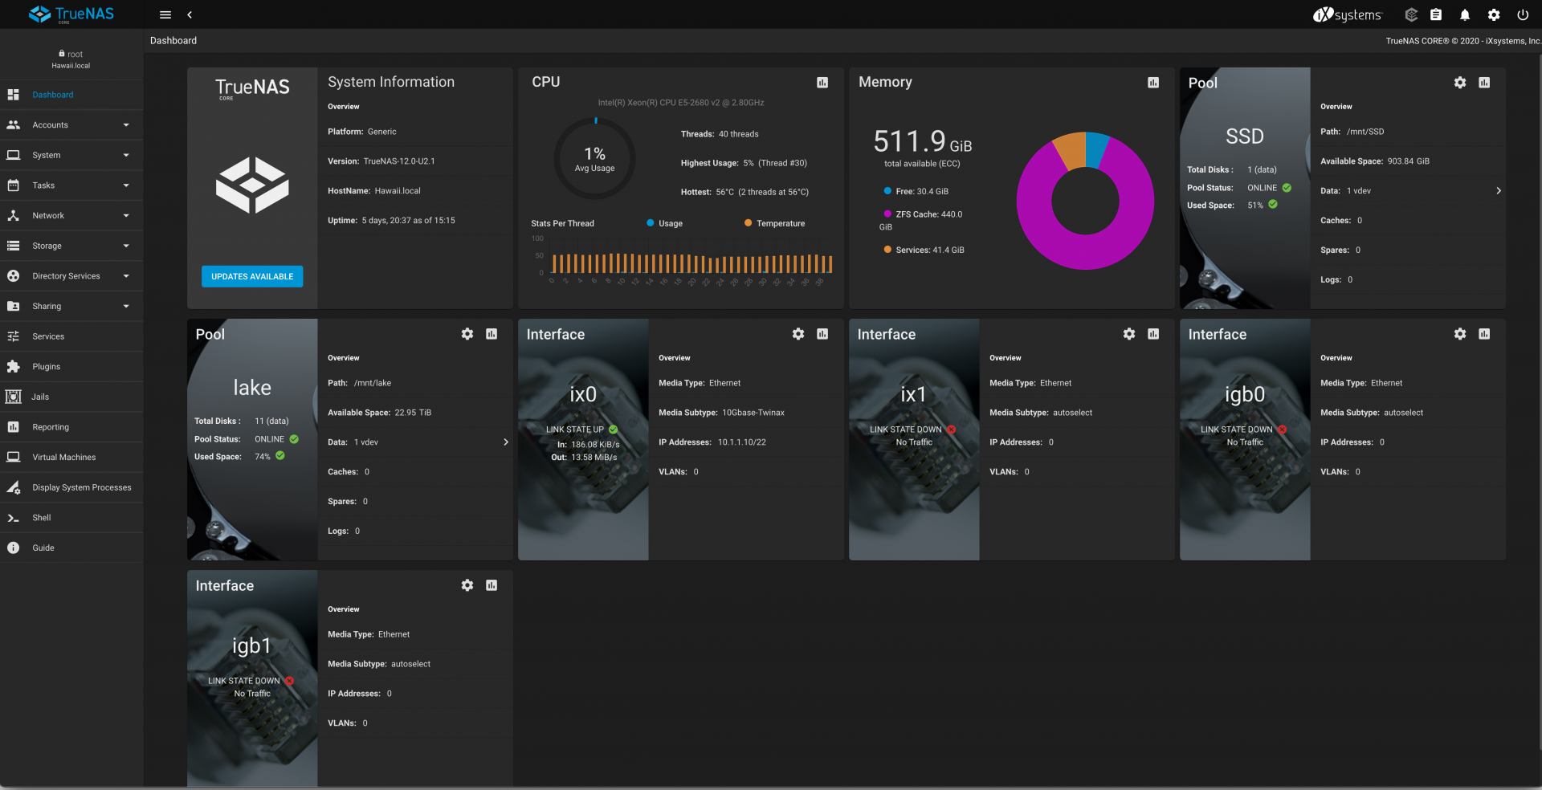Click the ZFS Cache magenta legend dot
1542x790 pixels.
[x=887, y=214]
